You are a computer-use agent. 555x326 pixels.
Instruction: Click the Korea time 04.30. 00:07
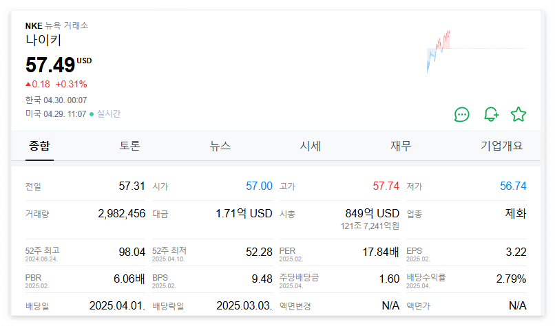click(x=65, y=100)
